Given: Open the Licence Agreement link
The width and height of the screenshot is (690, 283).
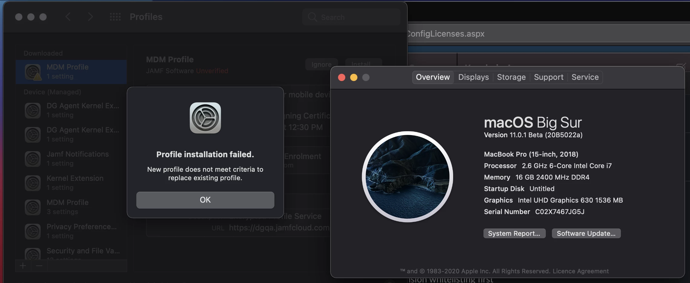Looking at the screenshot, I should 581,271.
